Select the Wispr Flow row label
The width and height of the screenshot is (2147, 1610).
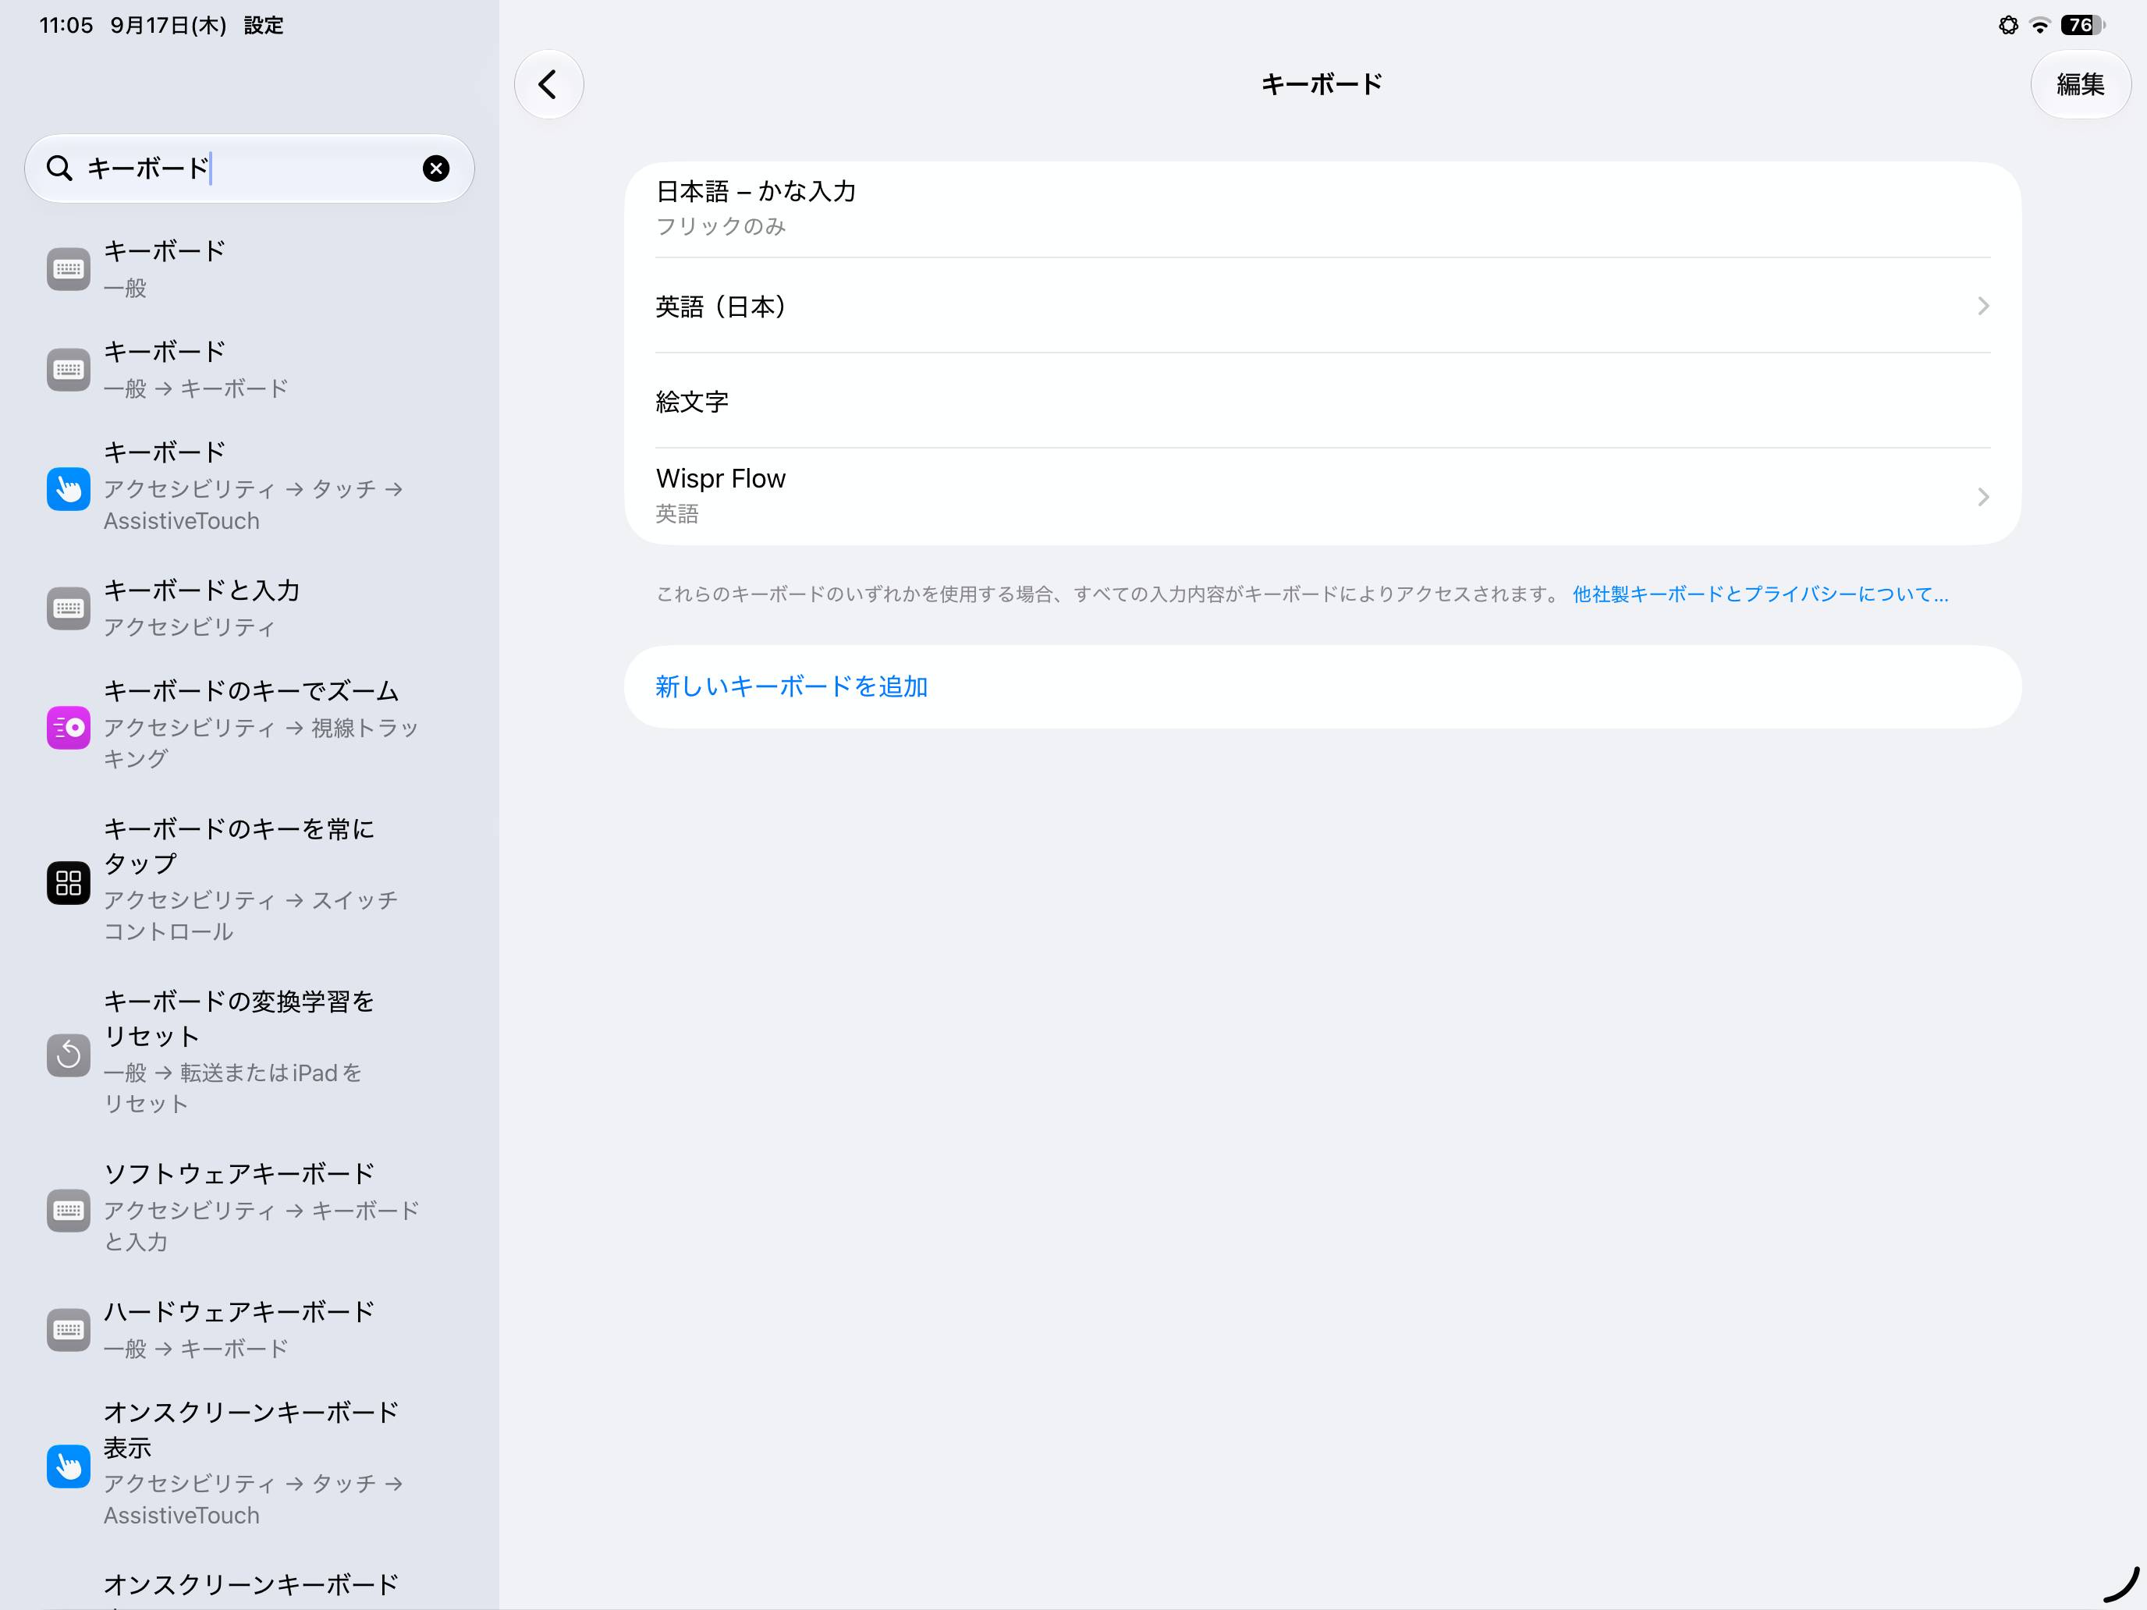(x=720, y=478)
